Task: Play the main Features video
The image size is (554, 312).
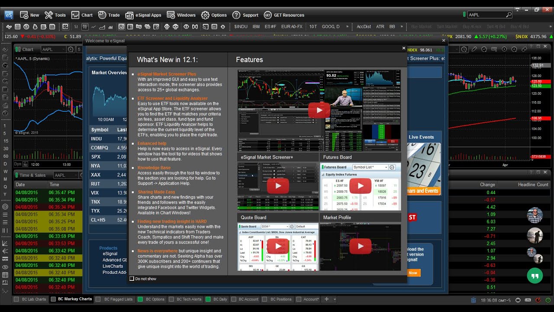Action: pos(319,110)
